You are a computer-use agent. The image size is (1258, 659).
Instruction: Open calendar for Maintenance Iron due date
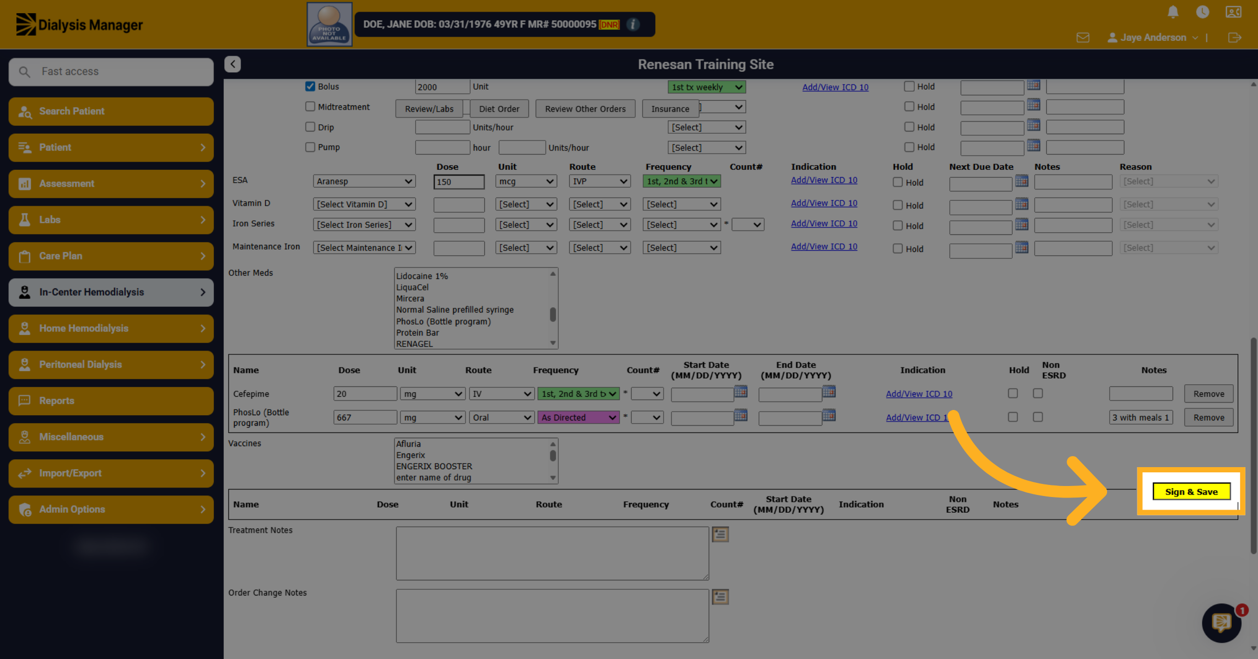(x=1022, y=247)
